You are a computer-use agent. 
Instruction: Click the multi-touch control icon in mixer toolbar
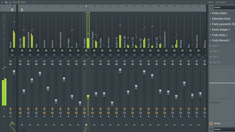click(6, 2)
